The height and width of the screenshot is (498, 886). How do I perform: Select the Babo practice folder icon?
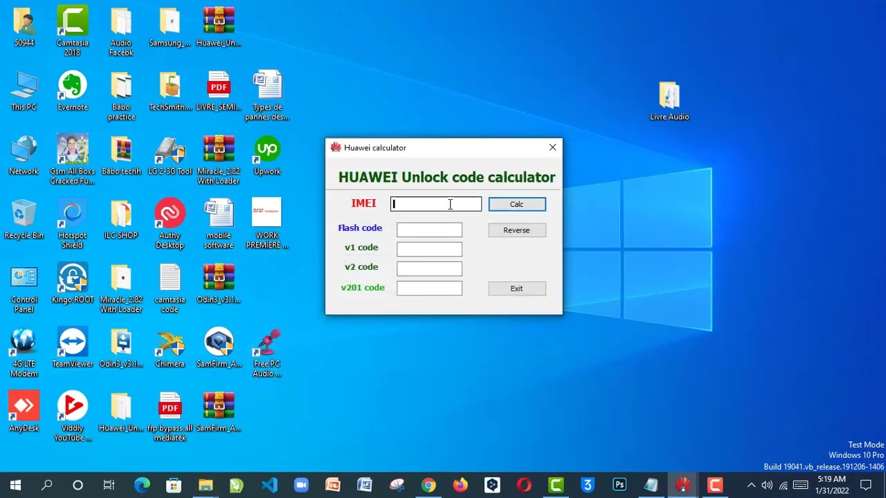click(x=121, y=95)
